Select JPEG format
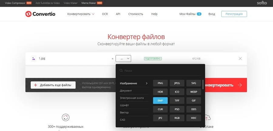The height and width of the screenshot is (131, 273). 177,83
